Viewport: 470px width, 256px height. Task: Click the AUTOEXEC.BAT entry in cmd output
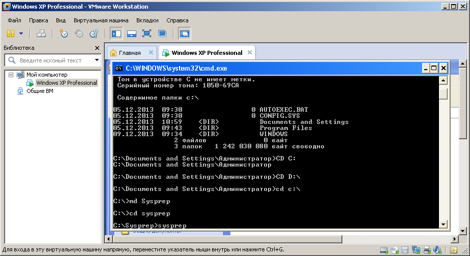pyautogui.click(x=283, y=110)
